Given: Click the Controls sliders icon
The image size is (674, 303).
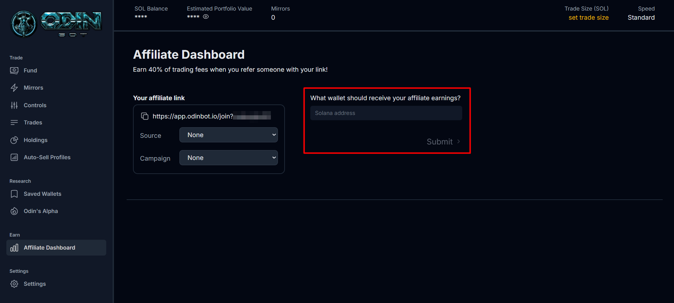Looking at the screenshot, I should (x=14, y=105).
